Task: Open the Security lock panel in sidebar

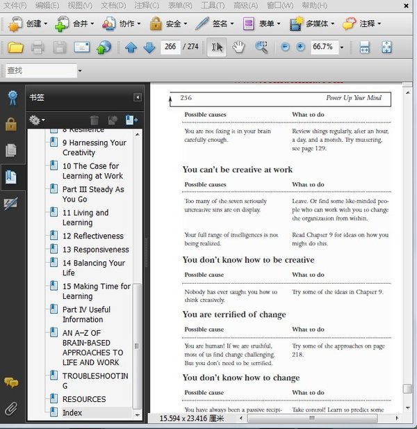Action: (11, 124)
